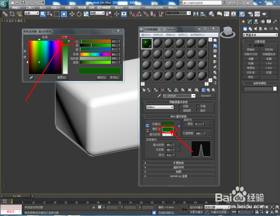Expand the 超级采样 rollout

[x=178, y=167]
